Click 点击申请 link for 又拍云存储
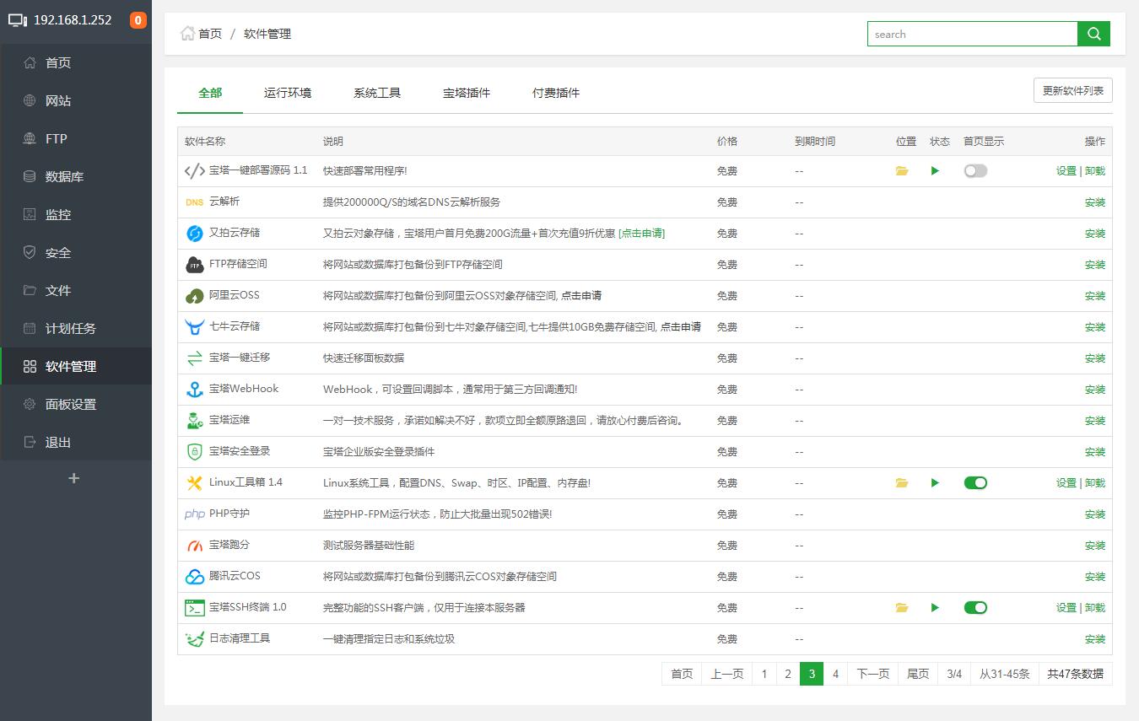The image size is (1139, 721). pyautogui.click(x=642, y=234)
